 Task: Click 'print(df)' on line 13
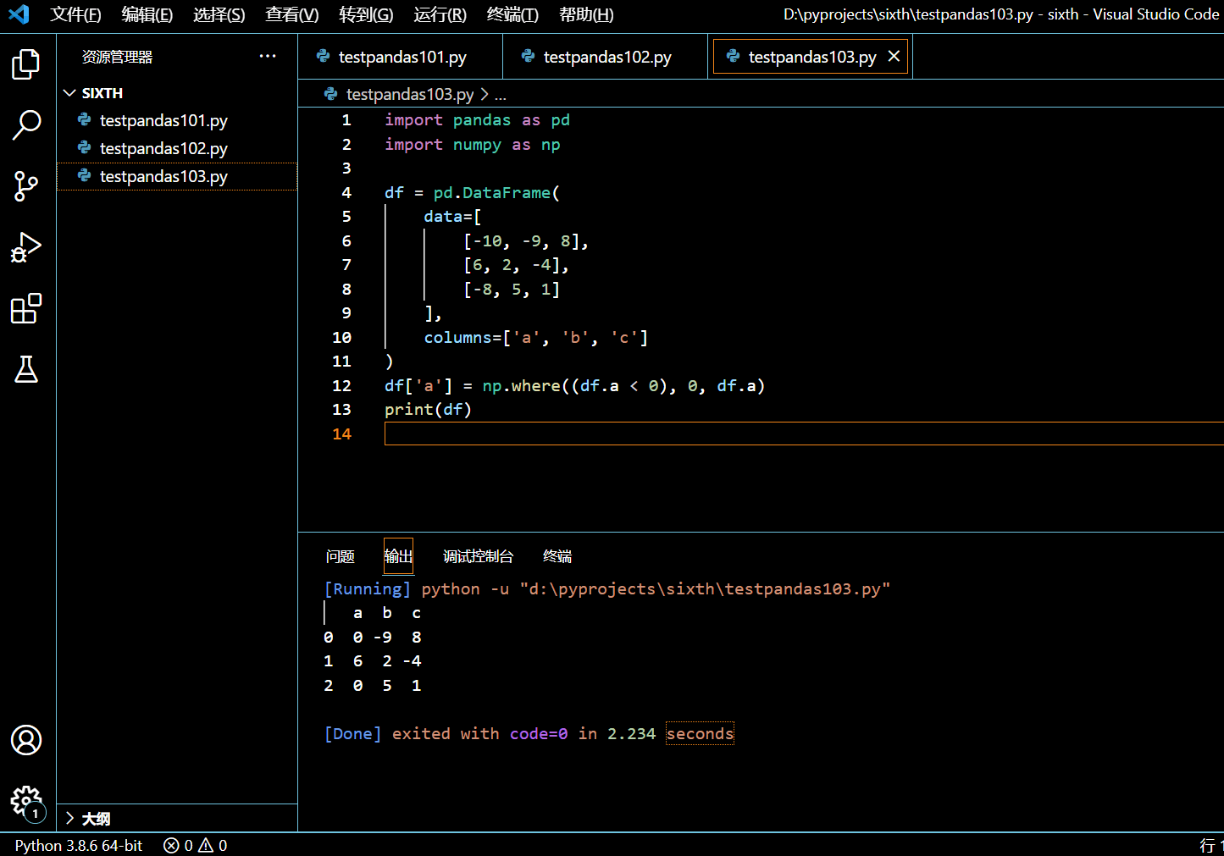428,410
